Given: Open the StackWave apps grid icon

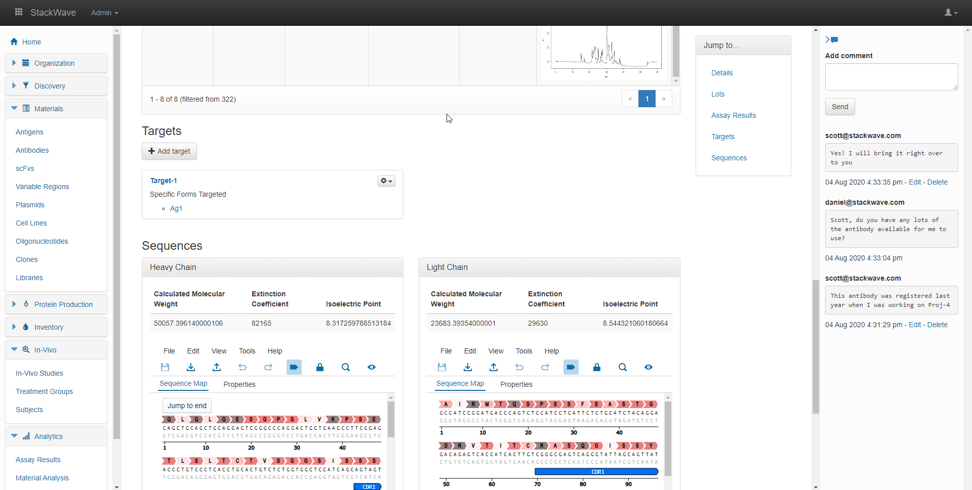Looking at the screenshot, I should tap(19, 12).
